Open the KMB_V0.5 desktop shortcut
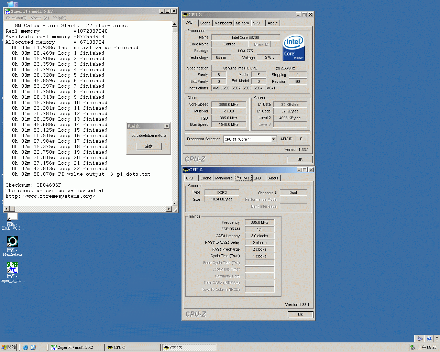The width and height of the screenshot is (440, 352). (x=12, y=221)
